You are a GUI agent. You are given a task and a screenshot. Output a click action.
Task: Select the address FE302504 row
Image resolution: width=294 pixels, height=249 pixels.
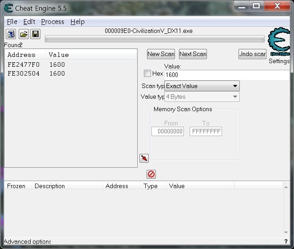pyautogui.click(x=71, y=73)
